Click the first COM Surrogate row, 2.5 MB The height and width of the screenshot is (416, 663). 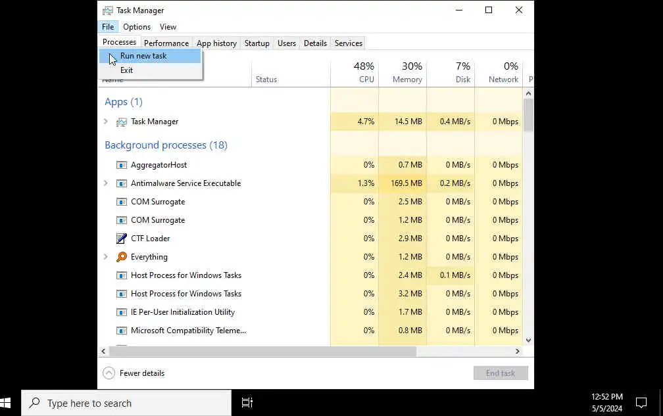(x=310, y=202)
